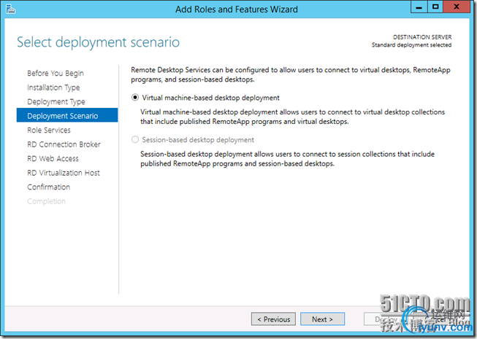Navigate to the RD Connection Broker step
The width and height of the screenshot is (477, 339).
pyautogui.click(x=64, y=144)
